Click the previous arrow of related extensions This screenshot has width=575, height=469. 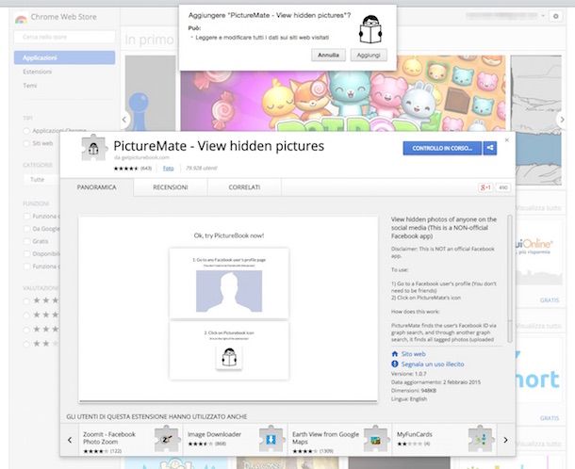70,440
